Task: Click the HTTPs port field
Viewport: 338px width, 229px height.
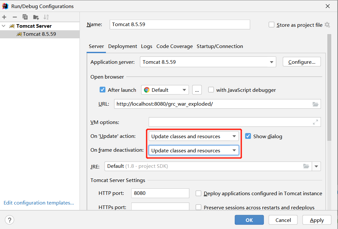Action: [160, 206]
